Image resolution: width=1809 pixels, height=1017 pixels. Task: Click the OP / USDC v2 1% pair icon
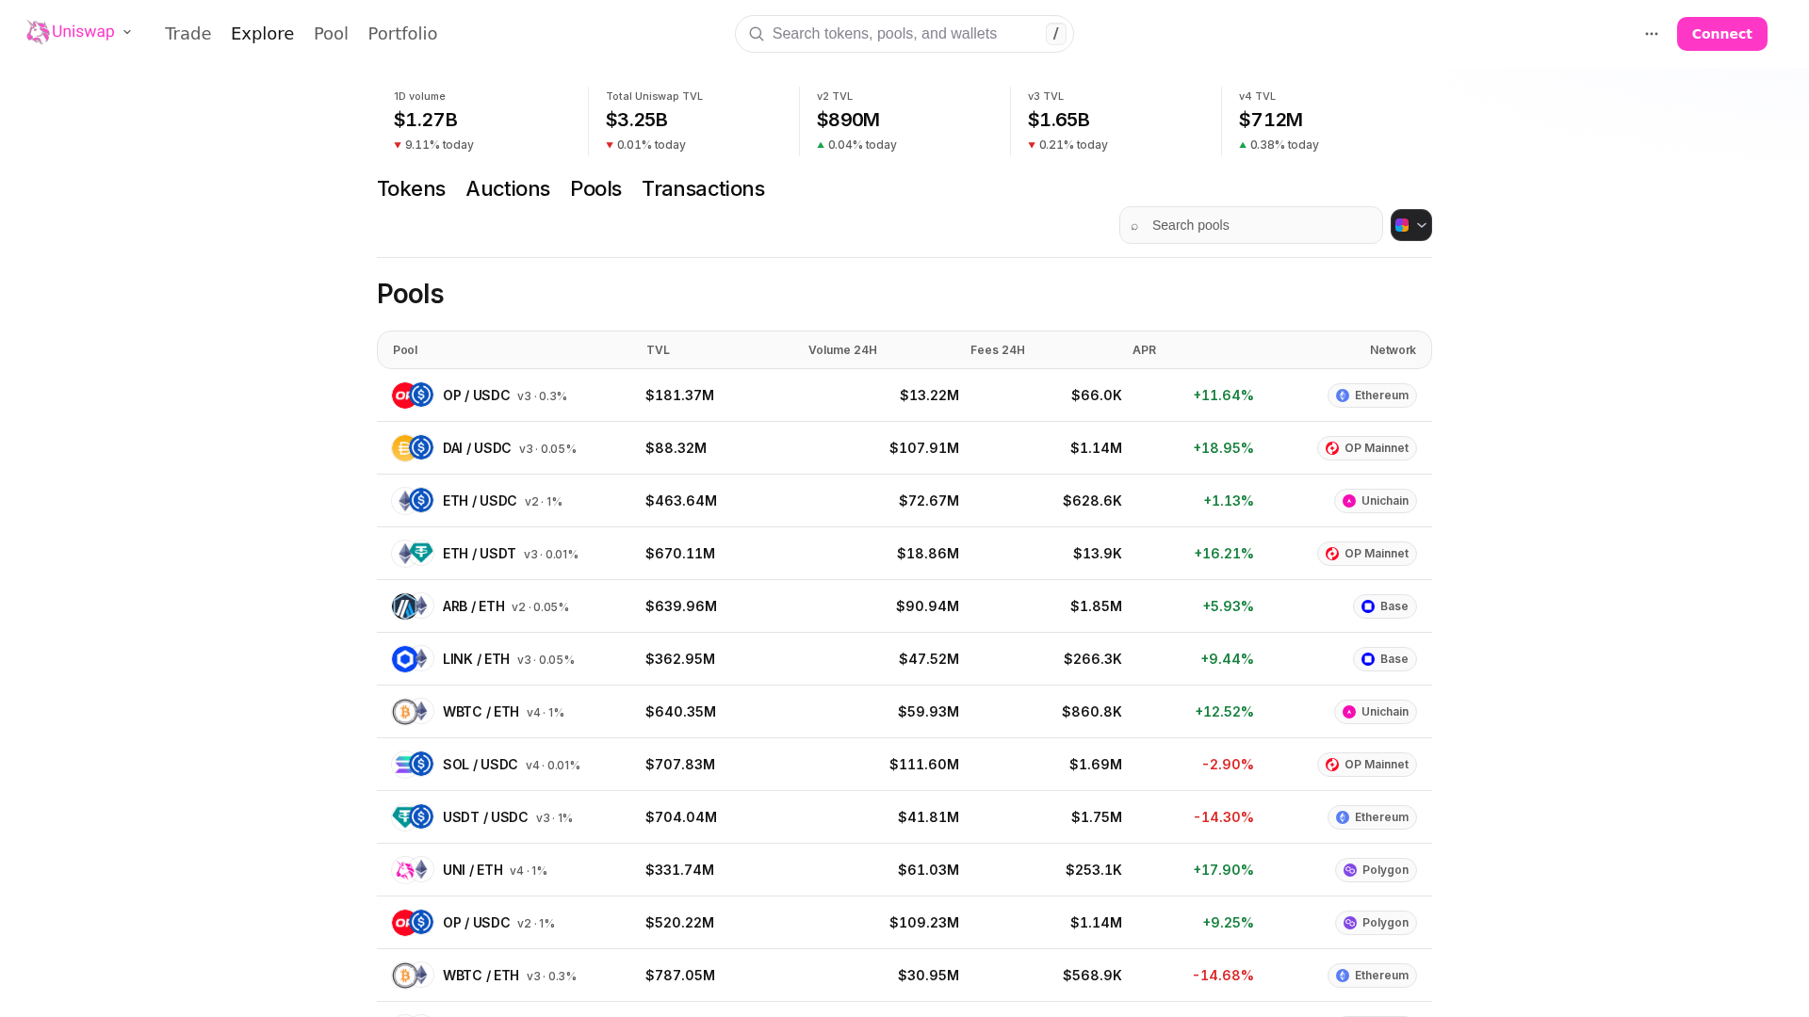[413, 923]
